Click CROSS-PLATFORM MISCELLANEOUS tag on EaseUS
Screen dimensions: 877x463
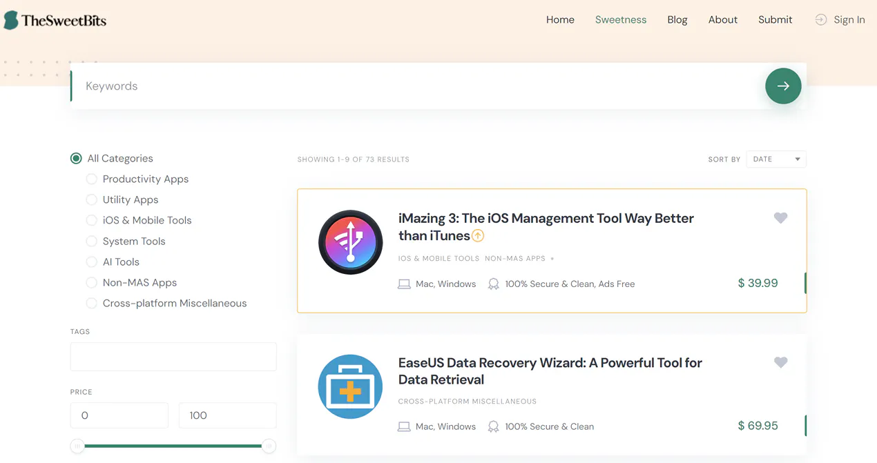(468, 402)
